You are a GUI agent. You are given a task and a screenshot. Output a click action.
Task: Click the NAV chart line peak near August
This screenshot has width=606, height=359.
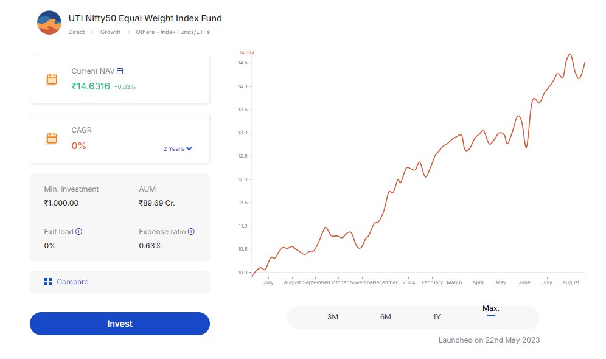coord(569,54)
